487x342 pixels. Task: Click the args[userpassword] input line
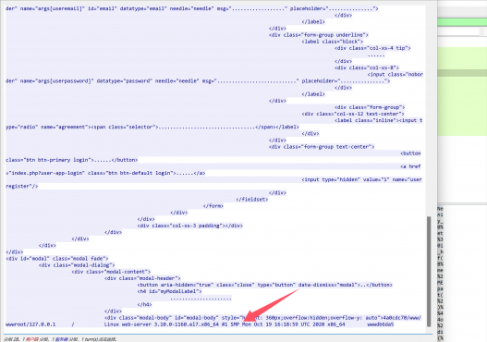198,81
